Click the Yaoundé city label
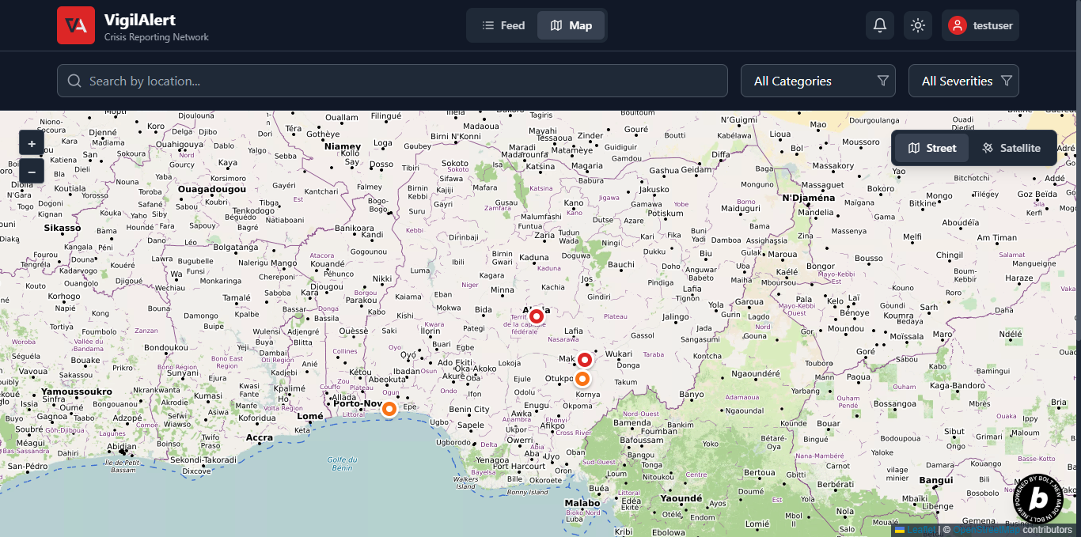Viewport: 1081px width, 537px height. [681, 498]
